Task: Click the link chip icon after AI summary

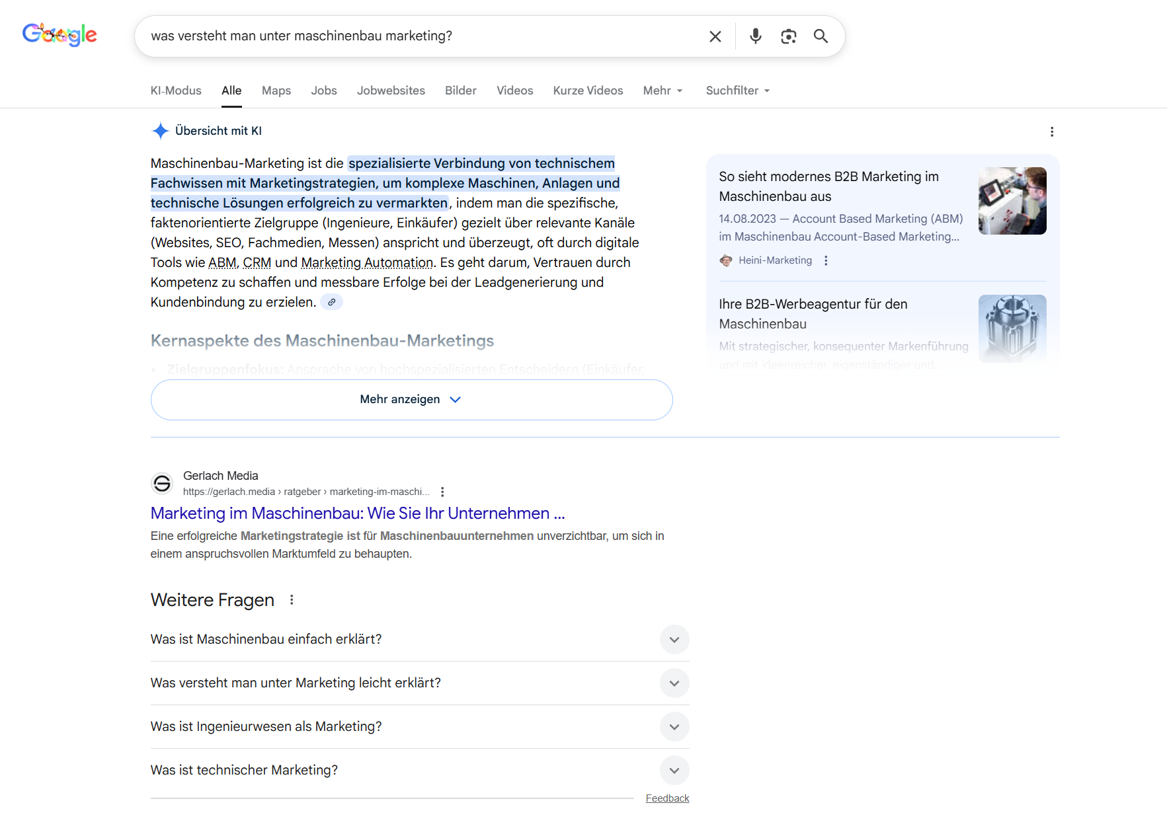Action: 331,302
